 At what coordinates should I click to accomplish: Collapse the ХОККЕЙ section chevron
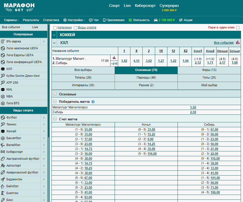click(54, 35)
